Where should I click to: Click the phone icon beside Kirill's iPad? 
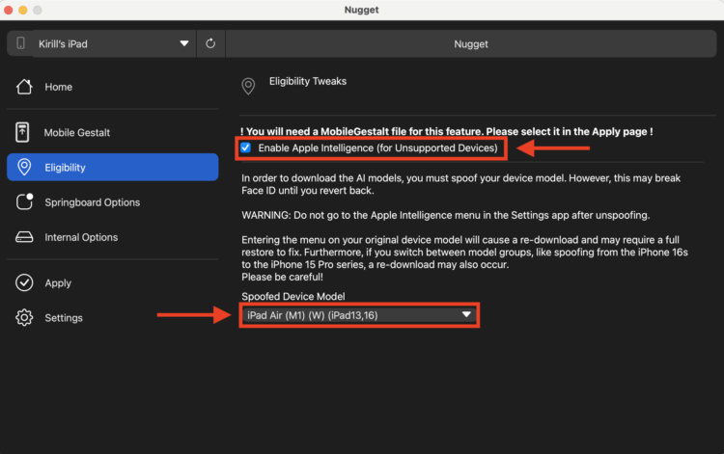tap(21, 43)
